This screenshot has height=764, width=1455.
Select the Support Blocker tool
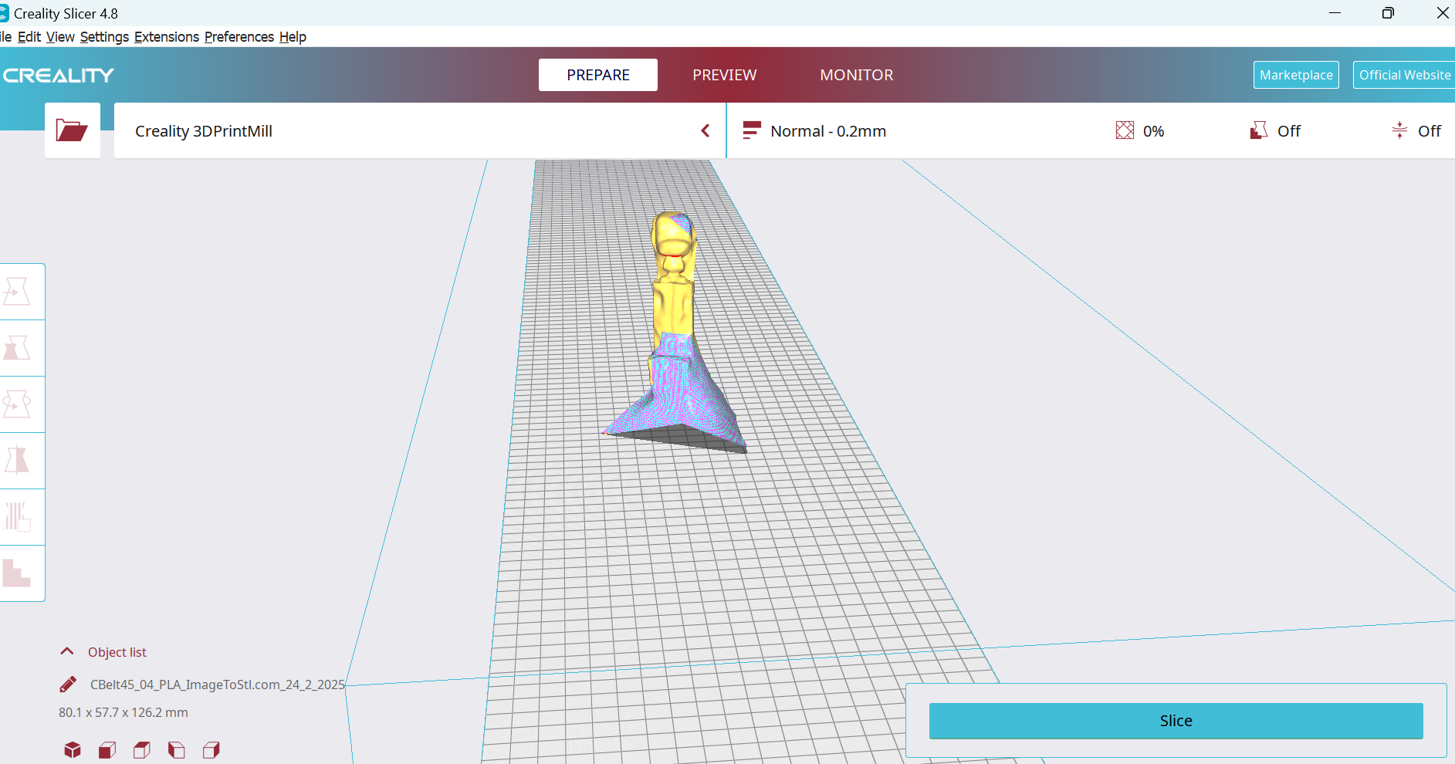point(19,573)
